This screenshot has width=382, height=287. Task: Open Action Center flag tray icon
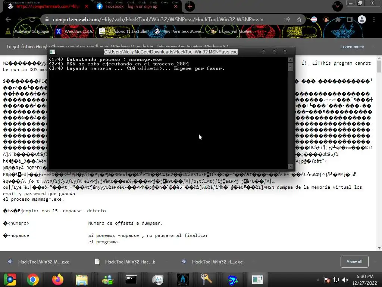tap(327, 280)
